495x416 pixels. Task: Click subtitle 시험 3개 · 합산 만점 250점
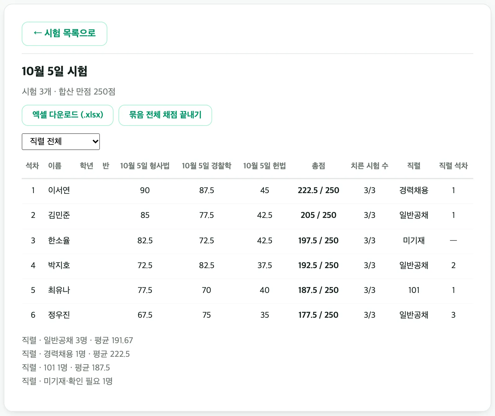click(x=69, y=92)
